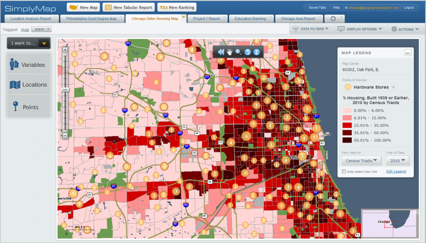This screenshot has height=243, width=426.
Task: Open the Edit tags dropdown
Action: coord(41,29)
